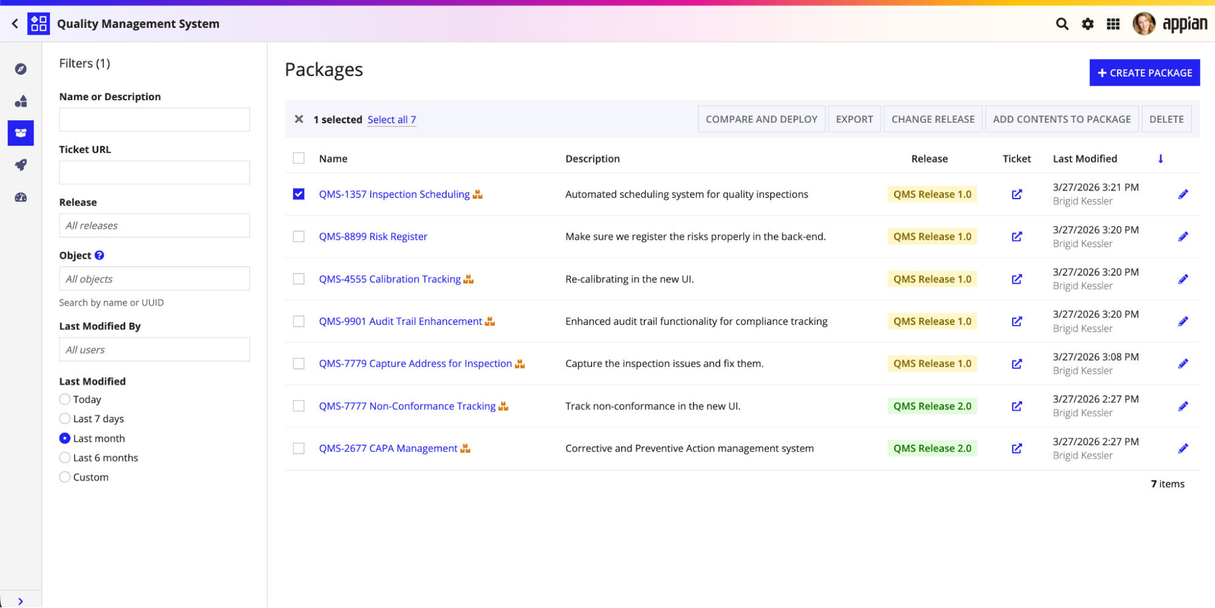The width and height of the screenshot is (1215, 608).
Task: Open ticket link for QMS-8899 Risk Register
Action: (1016, 236)
